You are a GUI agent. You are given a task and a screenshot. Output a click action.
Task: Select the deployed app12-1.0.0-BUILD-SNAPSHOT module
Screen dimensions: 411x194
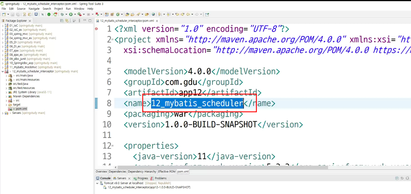tap(147, 187)
